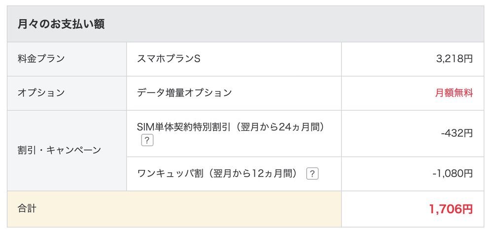Select the 料金プラン row label

[41, 59]
